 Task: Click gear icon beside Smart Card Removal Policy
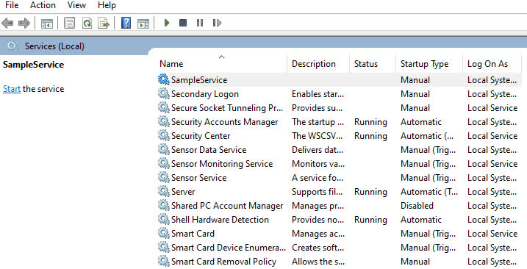164,261
